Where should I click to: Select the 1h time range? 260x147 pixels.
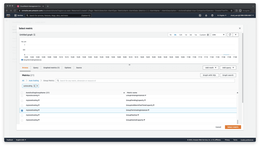tap(170, 35)
